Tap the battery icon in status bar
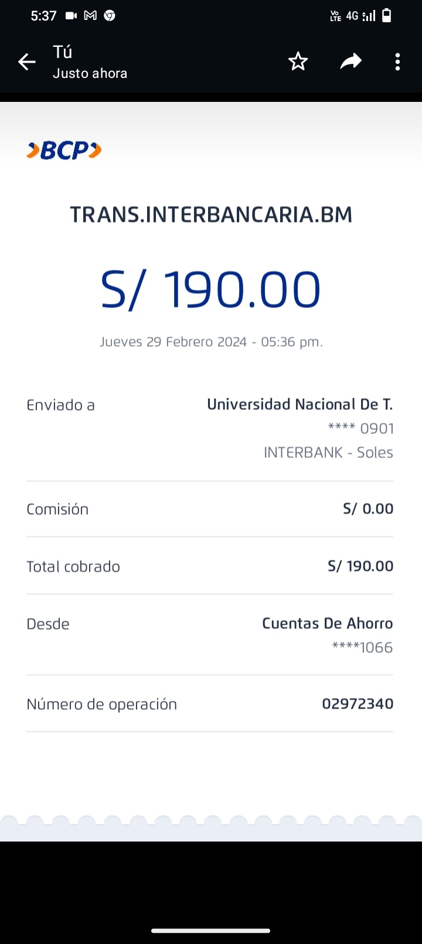Screen dimensions: 422x944 tap(387, 16)
